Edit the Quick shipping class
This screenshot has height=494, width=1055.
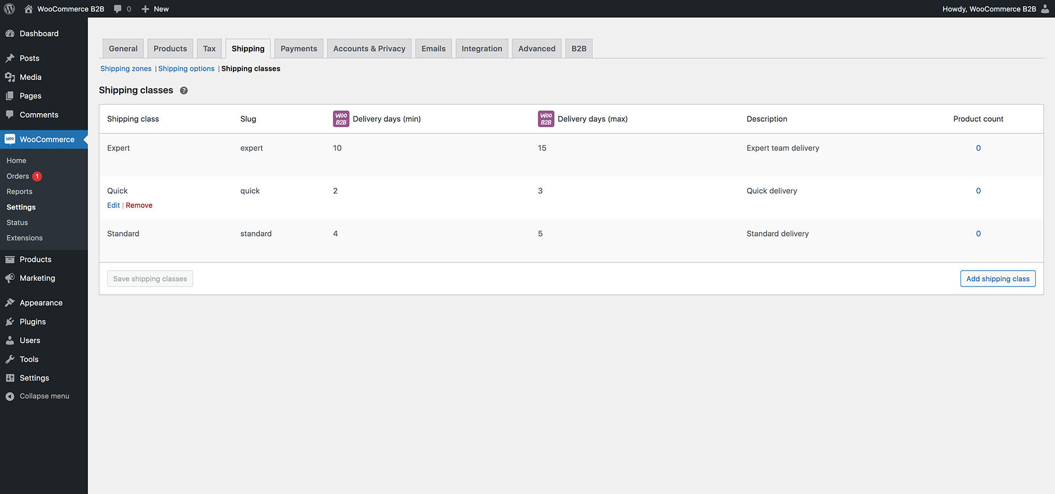coord(113,205)
